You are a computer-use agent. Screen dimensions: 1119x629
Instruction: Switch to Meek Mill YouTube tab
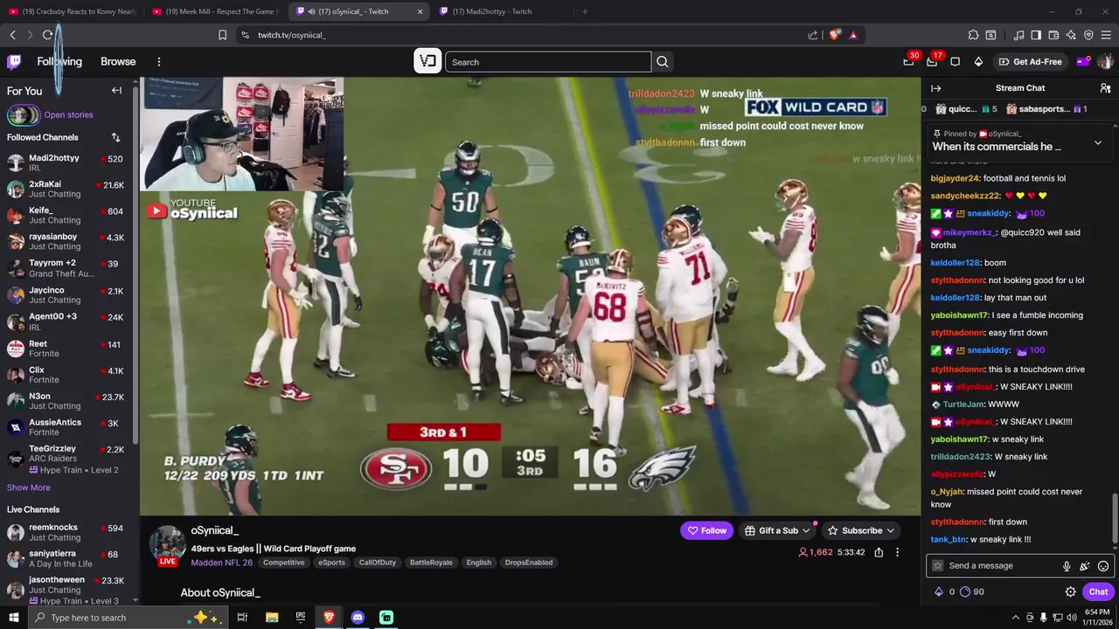215,11
